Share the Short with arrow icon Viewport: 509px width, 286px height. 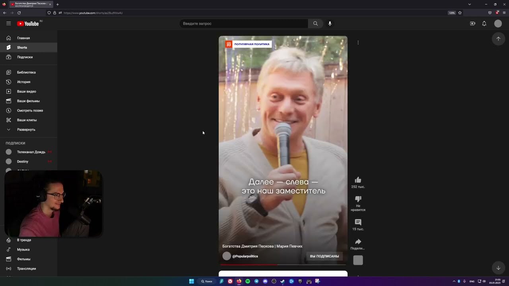[x=358, y=242]
